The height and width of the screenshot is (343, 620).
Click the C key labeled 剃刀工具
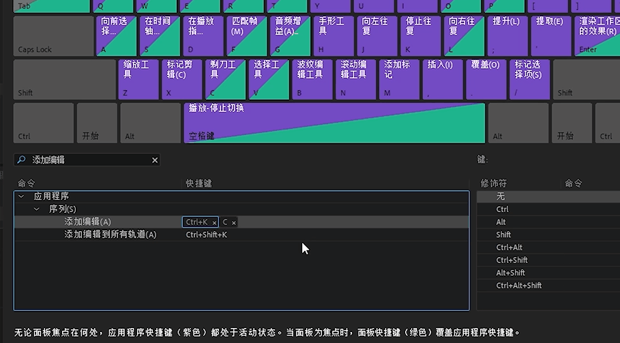click(225, 79)
